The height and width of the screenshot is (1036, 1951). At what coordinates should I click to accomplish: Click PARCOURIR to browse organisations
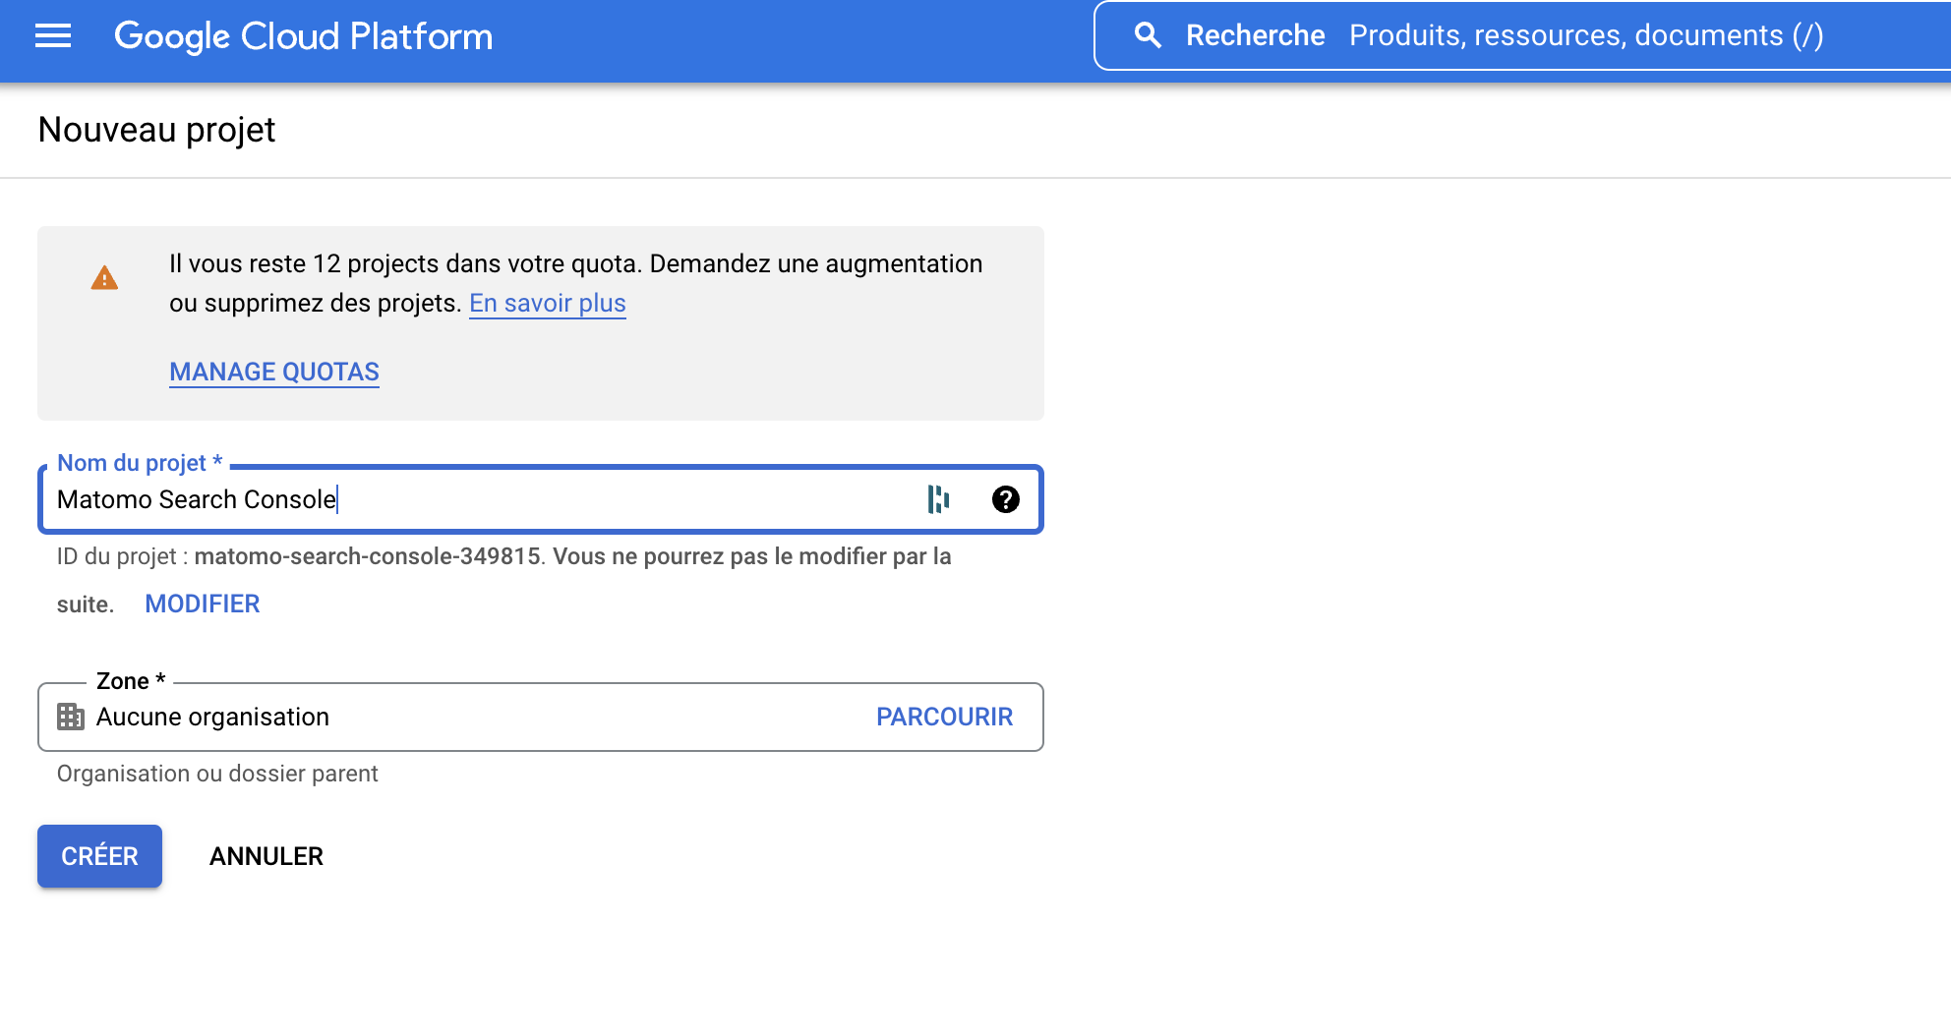[x=944, y=717]
